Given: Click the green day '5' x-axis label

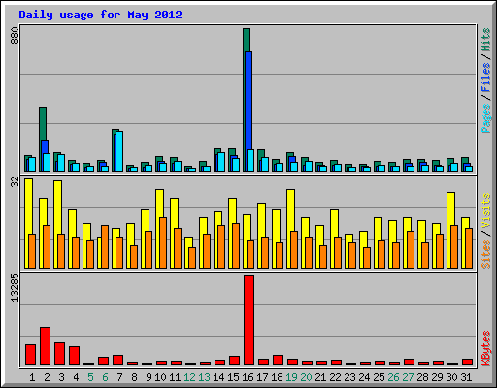Looking at the screenshot, I should tap(90, 377).
